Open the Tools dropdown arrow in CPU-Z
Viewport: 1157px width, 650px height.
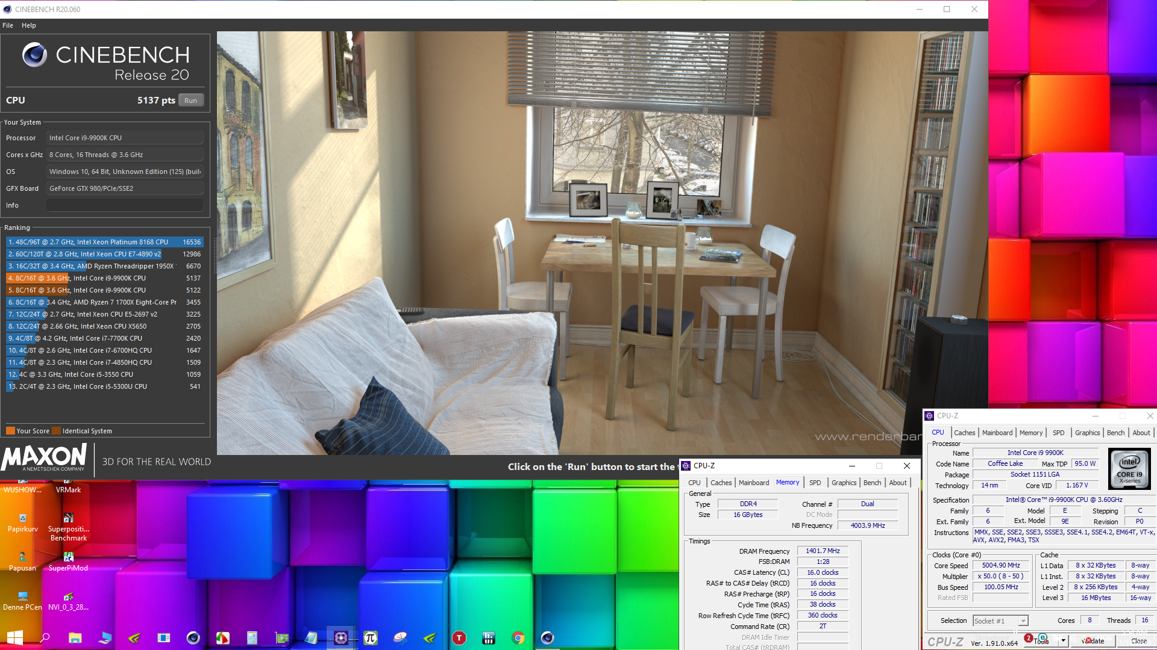(x=1064, y=641)
